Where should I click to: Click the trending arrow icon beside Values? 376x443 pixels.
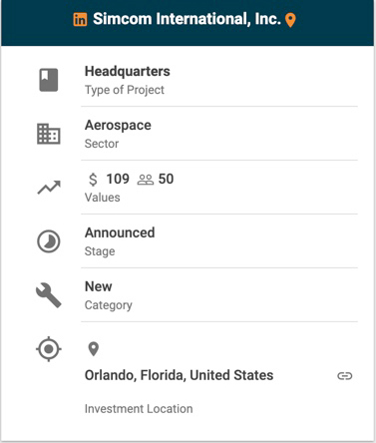point(49,188)
